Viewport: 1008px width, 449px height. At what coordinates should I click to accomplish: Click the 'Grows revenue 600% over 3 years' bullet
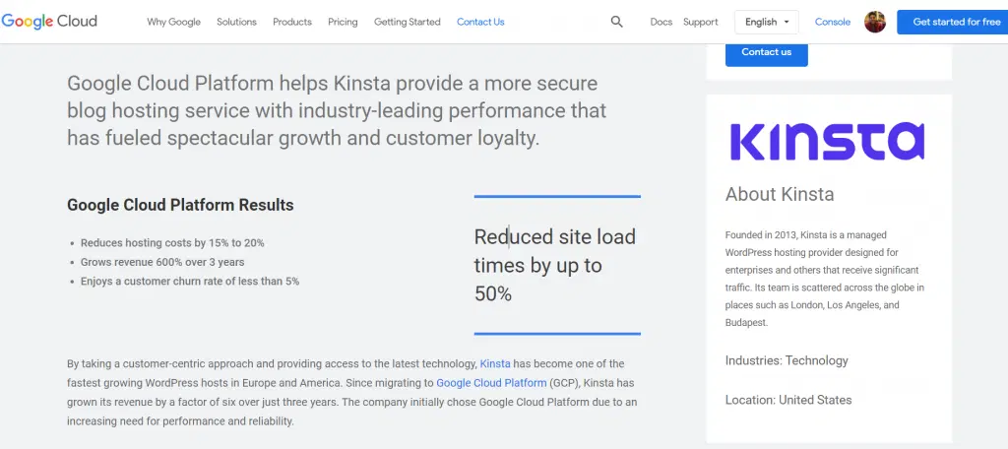162,263
